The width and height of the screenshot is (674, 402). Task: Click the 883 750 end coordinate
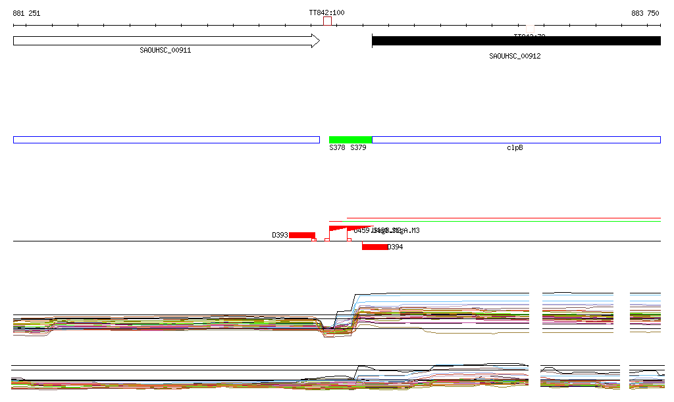[644, 13]
